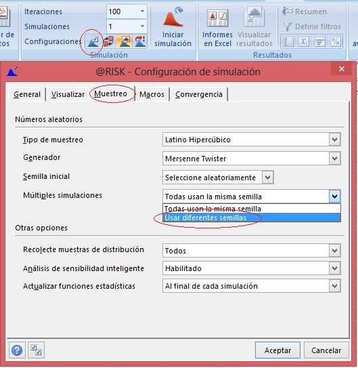Open the Simulaciones dropdown arrow
This screenshot has height=368, width=358.
(142, 26)
